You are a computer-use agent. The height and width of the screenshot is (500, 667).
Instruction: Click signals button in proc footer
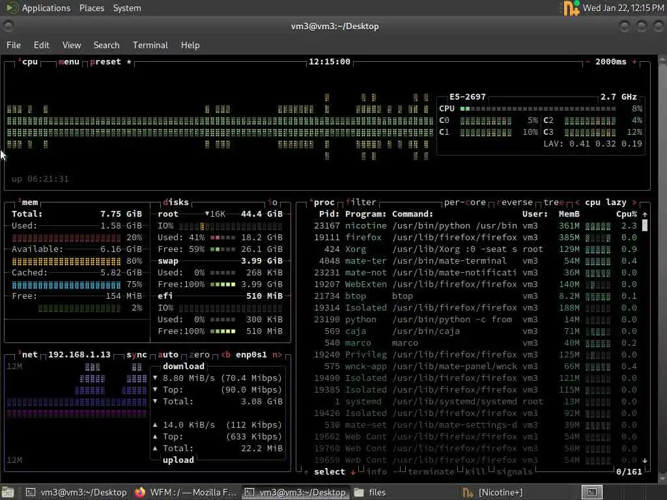515,472
